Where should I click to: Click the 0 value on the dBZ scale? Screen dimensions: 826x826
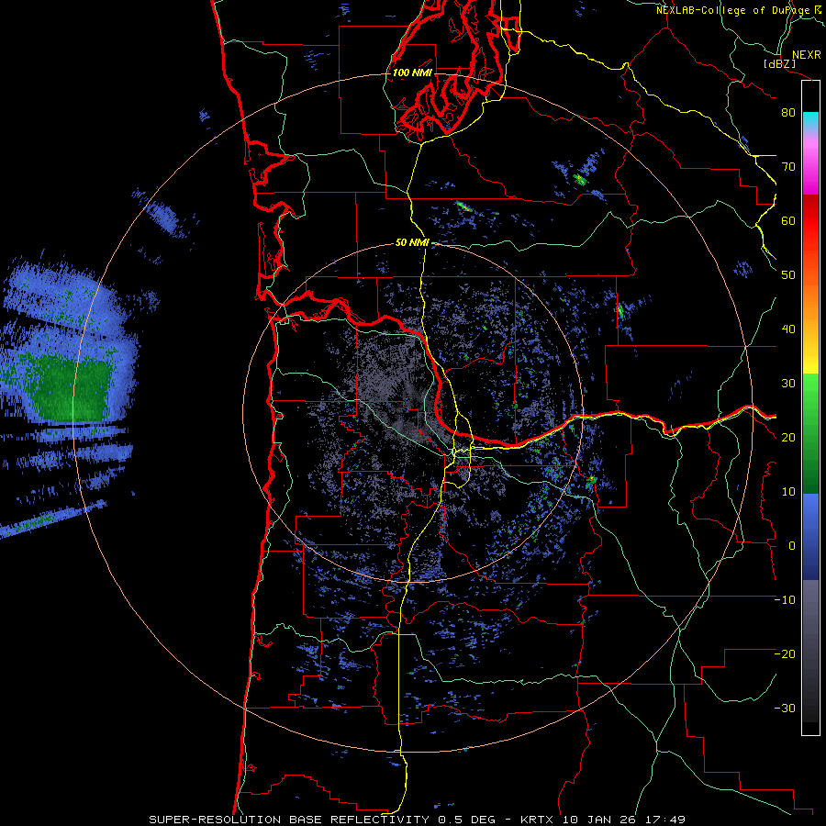click(792, 546)
